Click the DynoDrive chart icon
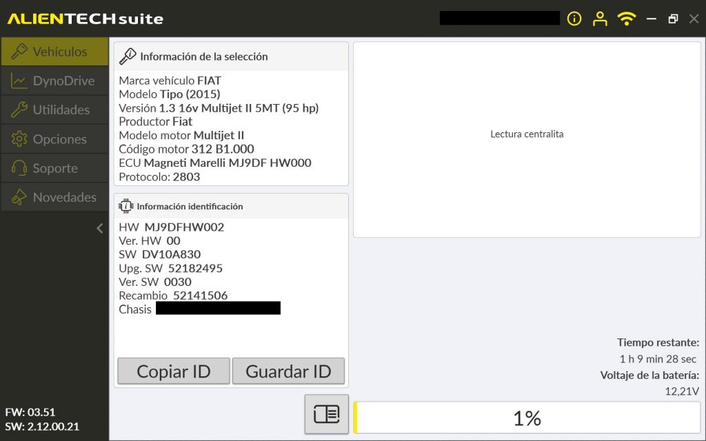706x441 pixels. (19, 81)
